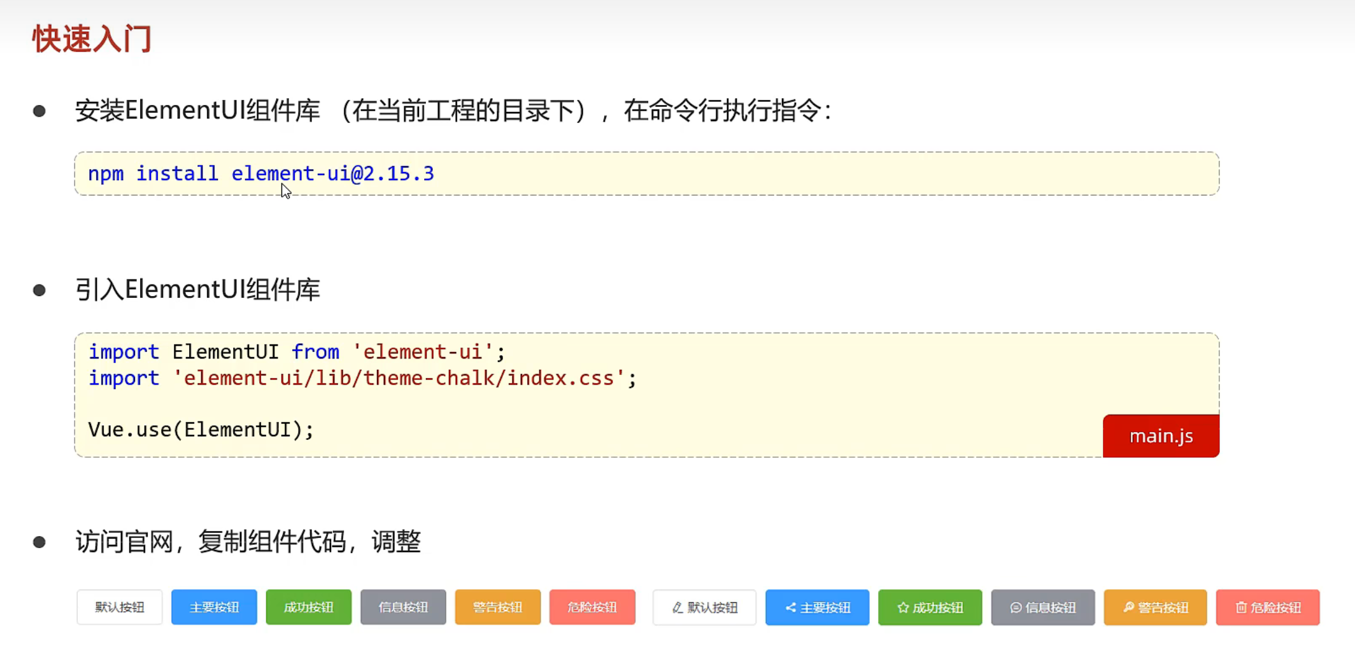The width and height of the screenshot is (1355, 650).
Task: Click the red 危险按钮 without an icon
Action: [x=592, y=607]
